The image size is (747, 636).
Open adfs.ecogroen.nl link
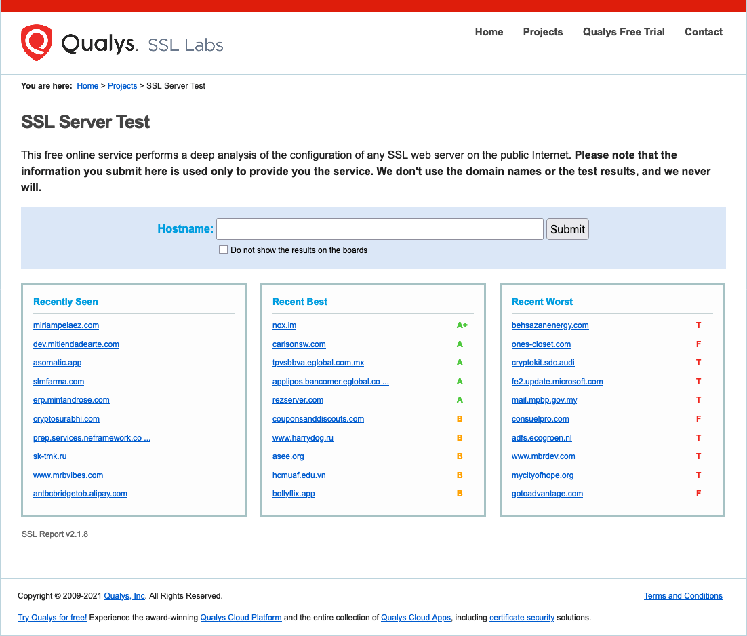tap(542, 438)
